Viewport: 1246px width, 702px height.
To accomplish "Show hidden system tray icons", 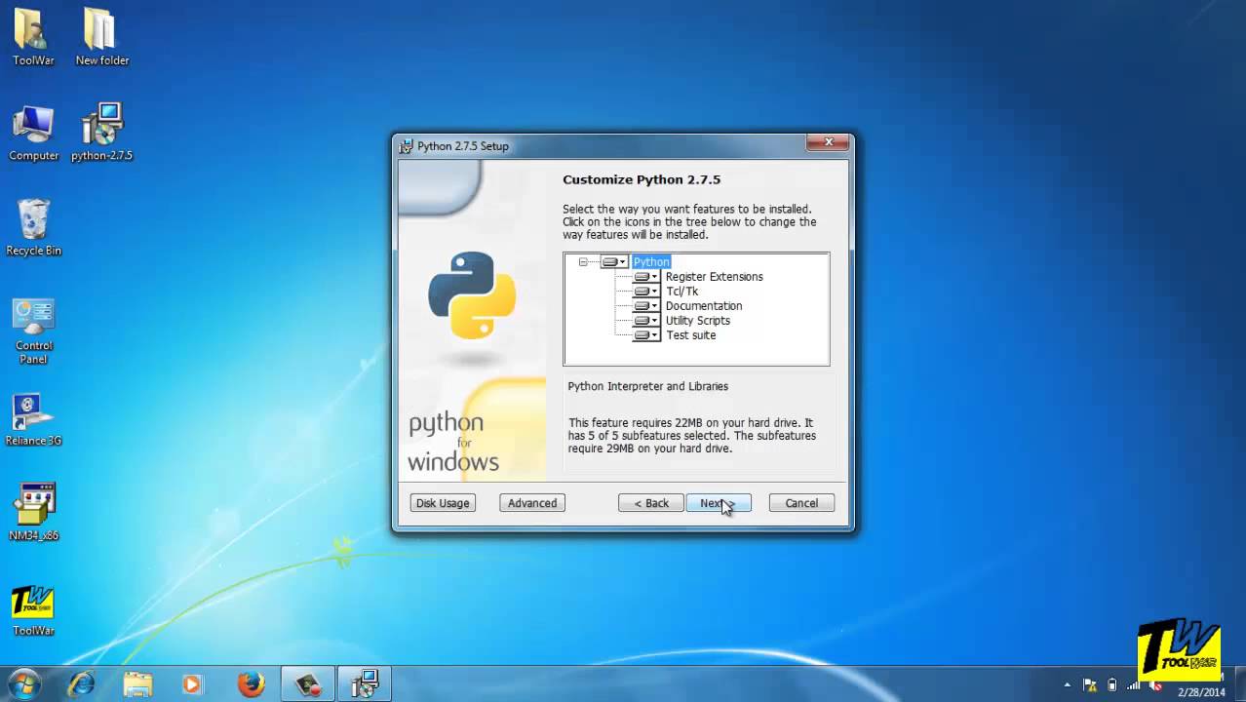I will (1067, 684).
